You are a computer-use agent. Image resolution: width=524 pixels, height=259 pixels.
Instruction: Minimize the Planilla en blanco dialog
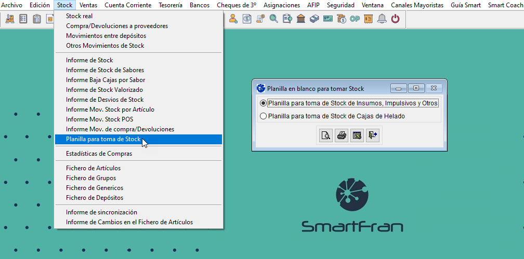398,88
